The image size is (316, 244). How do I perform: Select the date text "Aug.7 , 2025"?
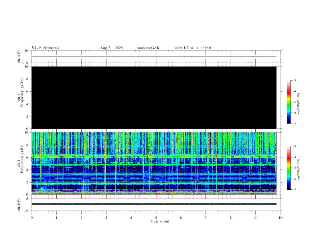111,48
